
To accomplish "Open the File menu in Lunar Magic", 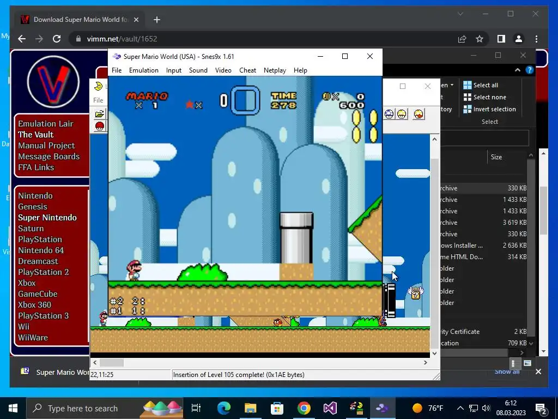I will 98,100.
